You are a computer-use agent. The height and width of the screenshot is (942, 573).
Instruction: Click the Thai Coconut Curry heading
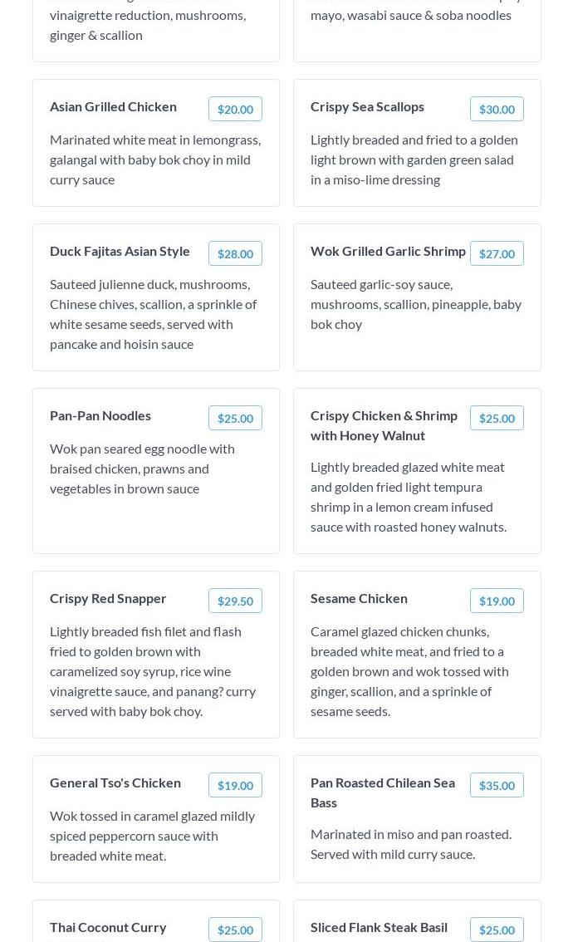[x=108, y=927]
